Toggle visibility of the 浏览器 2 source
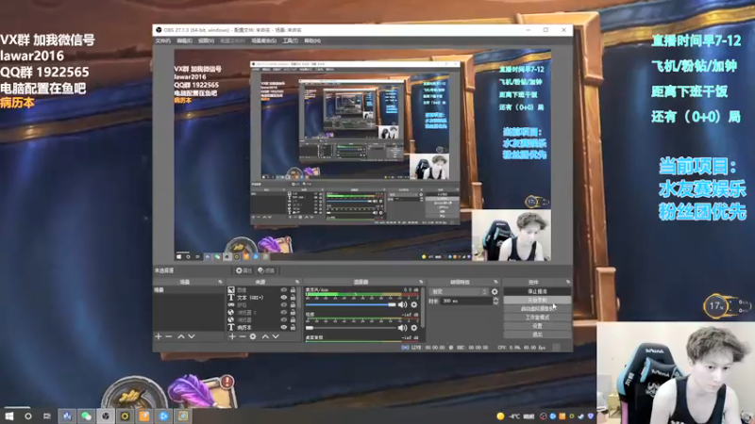This screenshot has height=424, width=755. (284, 313)
